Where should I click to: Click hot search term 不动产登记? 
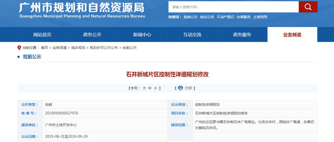tap(225, 17)
